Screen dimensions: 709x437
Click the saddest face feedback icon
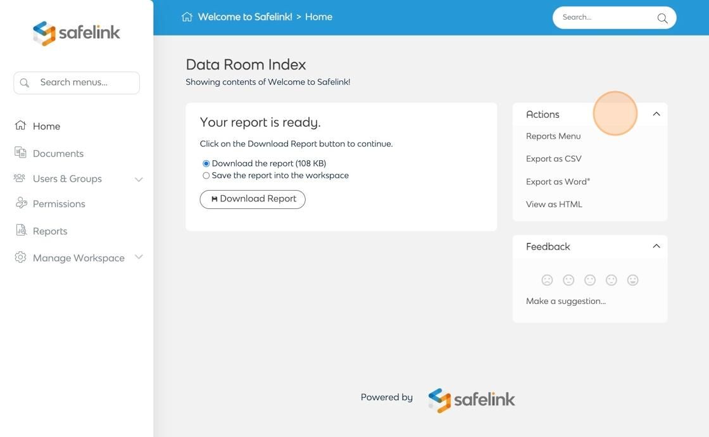click(547, 280)
